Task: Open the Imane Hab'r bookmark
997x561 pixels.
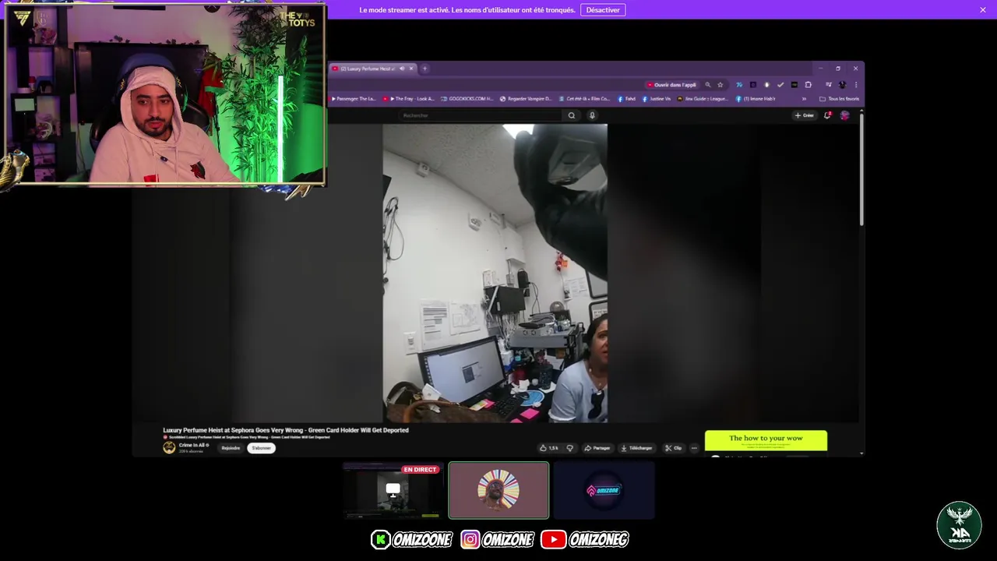Action: 756,99
